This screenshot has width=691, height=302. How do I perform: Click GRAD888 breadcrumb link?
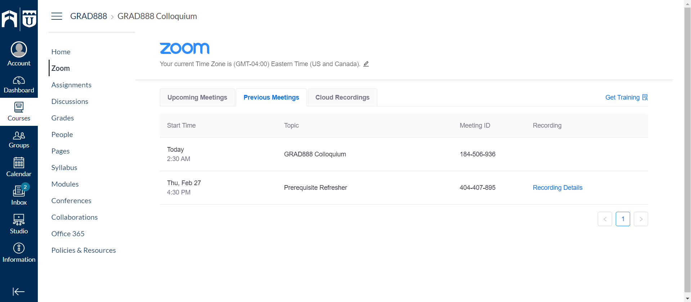[89, 16]
